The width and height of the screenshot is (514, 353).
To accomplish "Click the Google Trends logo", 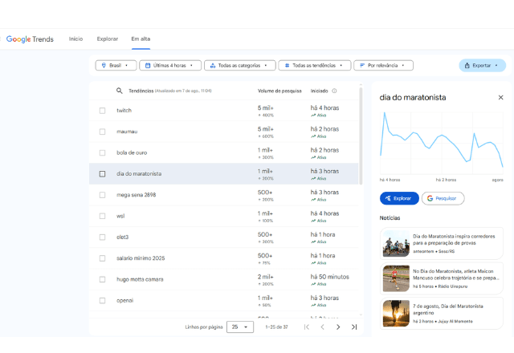I will click(x=30, y=39).
